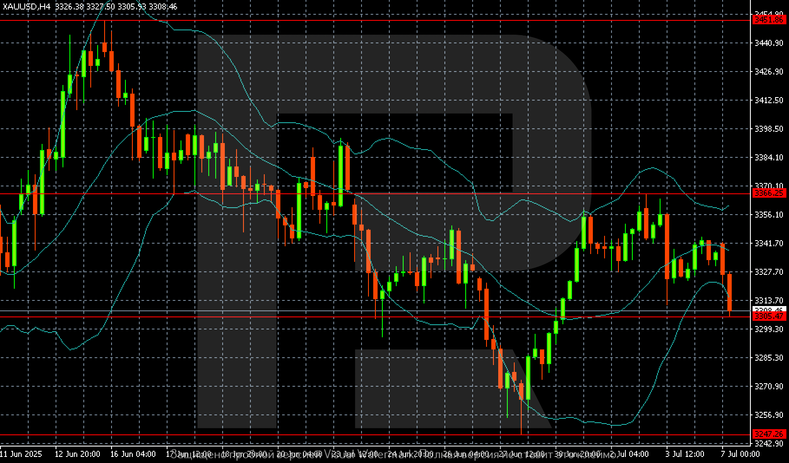
Task: Click the 16 Jun 04:00 time label
Action: [133, 454]
